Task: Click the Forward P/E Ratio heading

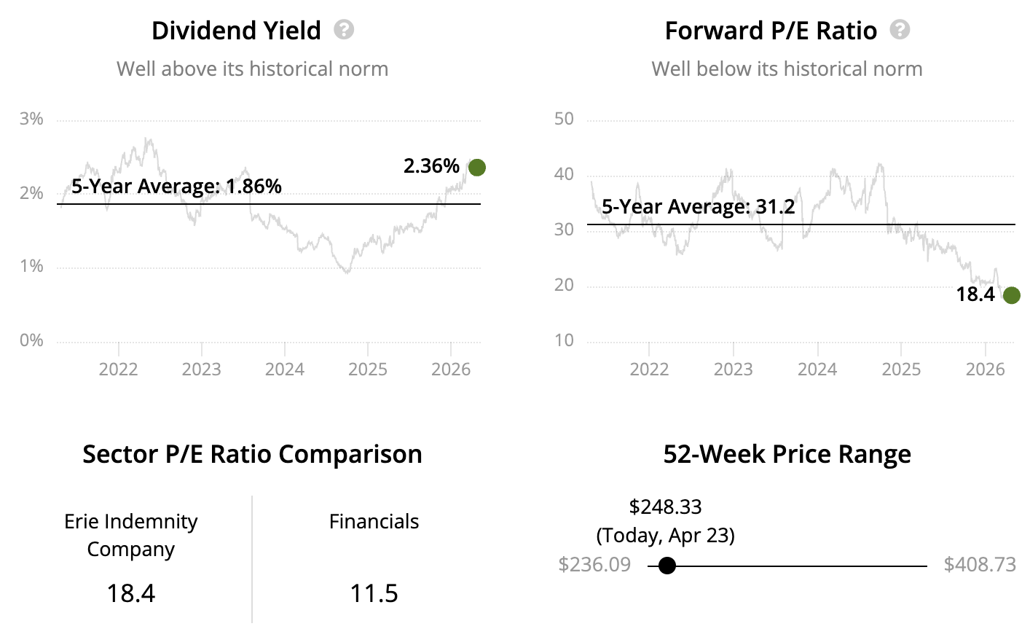Action: point(771,31)
